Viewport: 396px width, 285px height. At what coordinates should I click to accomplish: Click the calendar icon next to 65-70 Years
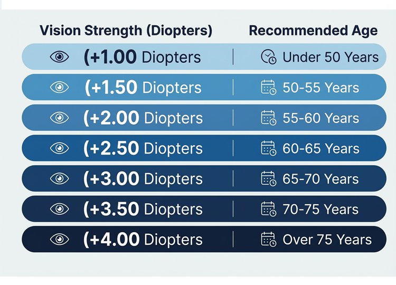coord(269,178)
